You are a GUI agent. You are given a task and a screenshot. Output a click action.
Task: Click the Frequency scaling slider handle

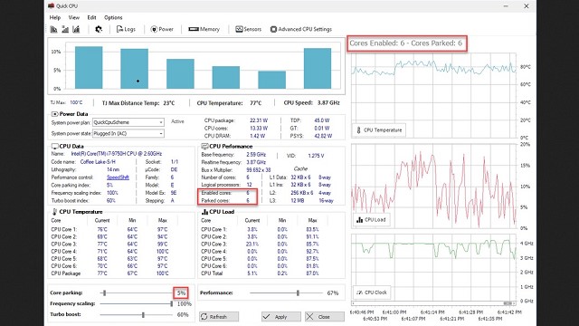(171, 304)
